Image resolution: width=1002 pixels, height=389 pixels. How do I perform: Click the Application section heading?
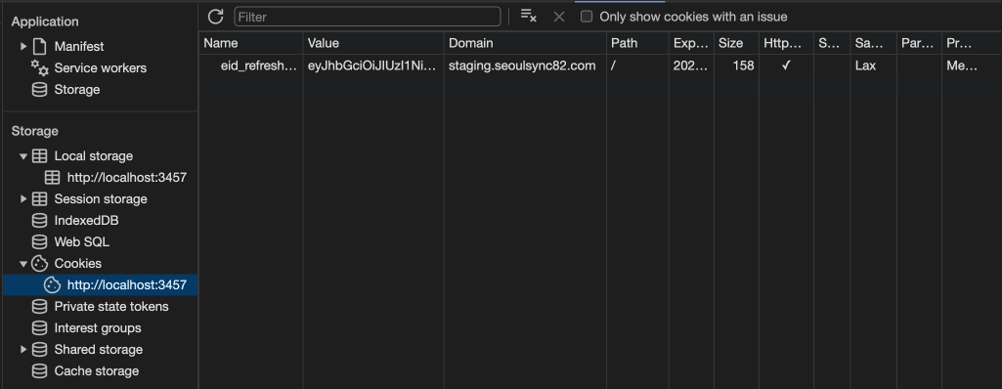point(45,22)
